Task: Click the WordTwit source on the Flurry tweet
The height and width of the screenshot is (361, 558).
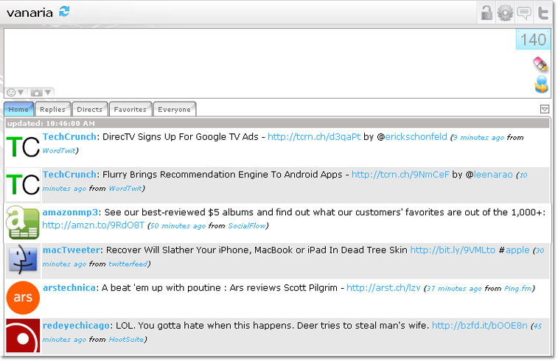Action: [x=125, y=188]
